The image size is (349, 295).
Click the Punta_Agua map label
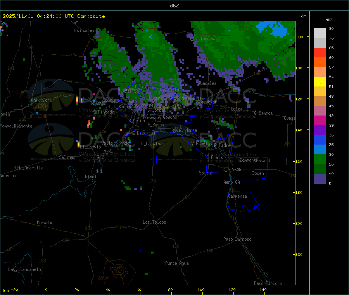coord(177,264)
